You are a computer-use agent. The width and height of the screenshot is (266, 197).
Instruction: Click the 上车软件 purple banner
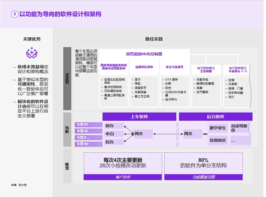[x=139, y=116]
